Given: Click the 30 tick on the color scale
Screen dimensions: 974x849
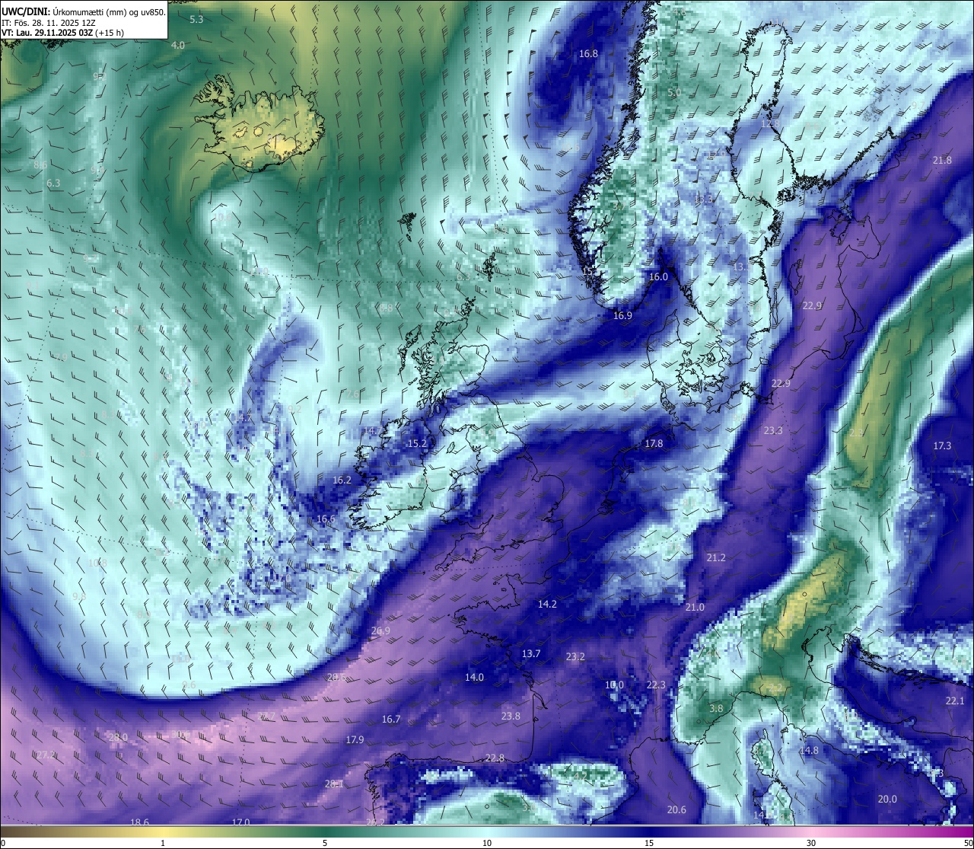Looking at the screenshot, I should [811, 843].
